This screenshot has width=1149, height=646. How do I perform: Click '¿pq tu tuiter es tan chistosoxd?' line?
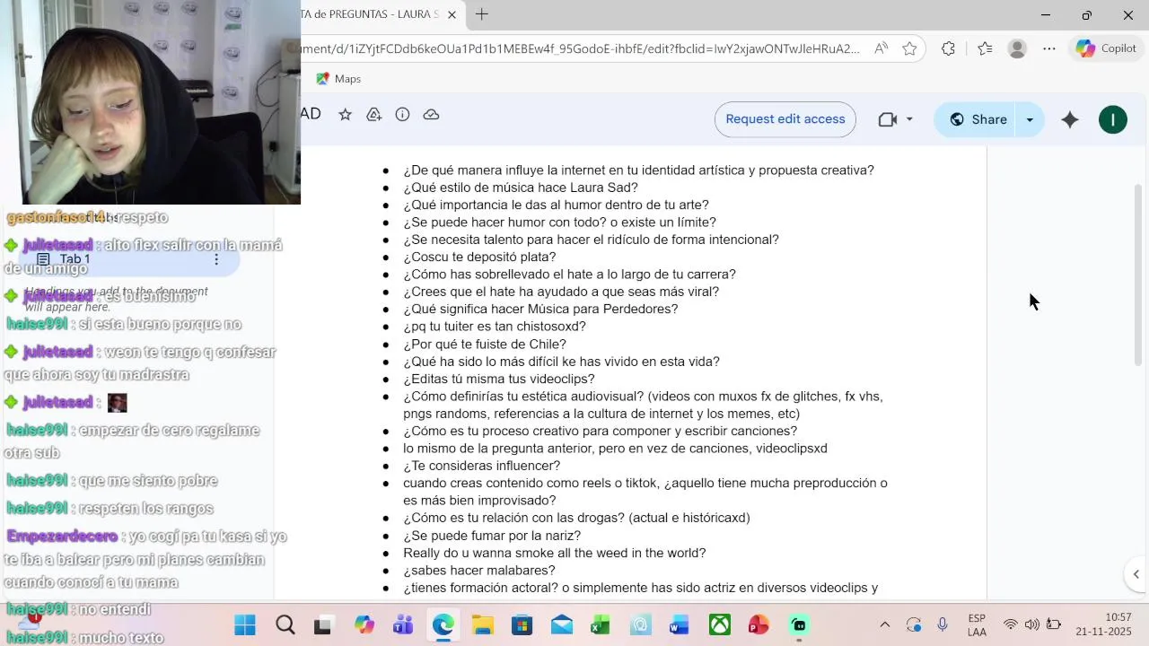(495, 327)
